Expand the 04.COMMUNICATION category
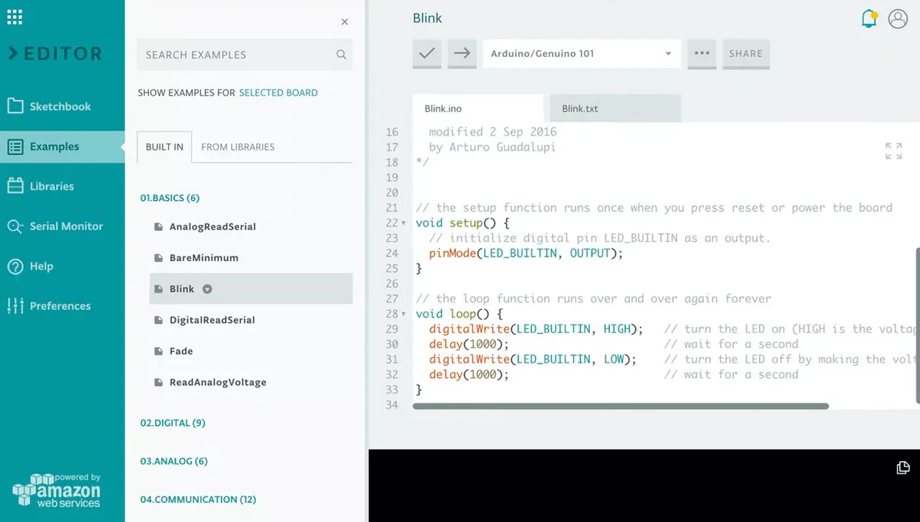Screen dimensions: 920x522 pyautogui.click(x=197, y=500)
